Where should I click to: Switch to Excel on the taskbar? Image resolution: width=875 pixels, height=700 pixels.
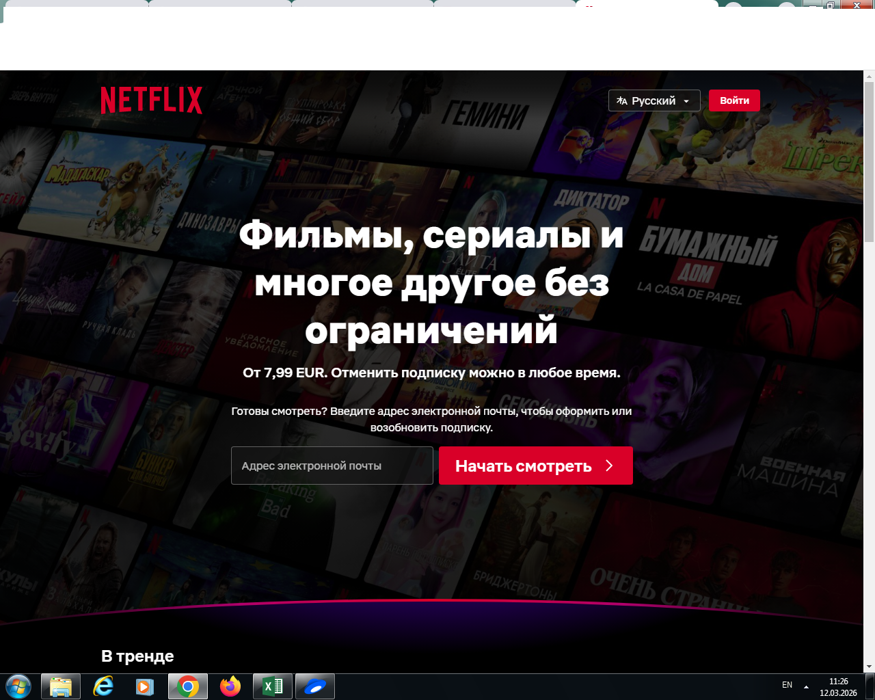pos(273,686)
